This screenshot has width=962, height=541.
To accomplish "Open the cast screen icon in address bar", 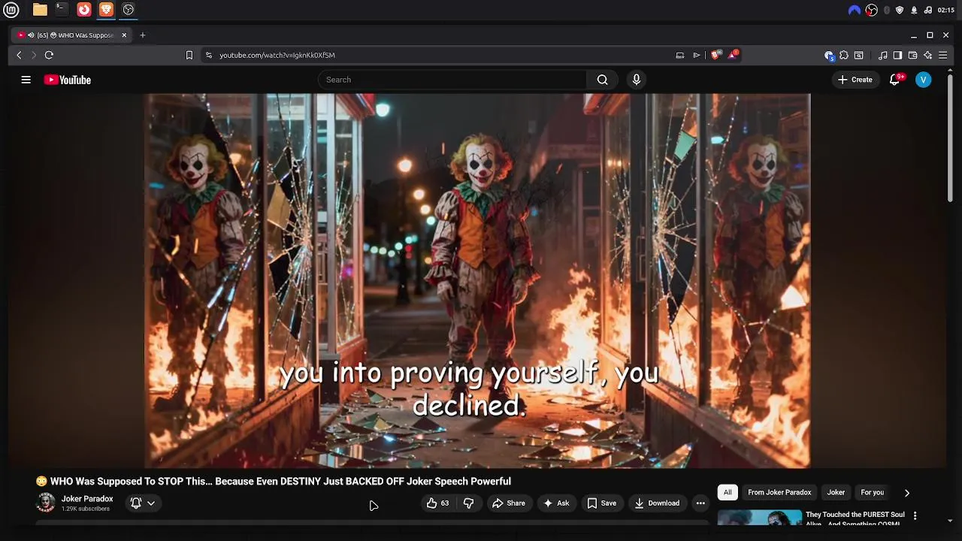I will coord(679,55).
